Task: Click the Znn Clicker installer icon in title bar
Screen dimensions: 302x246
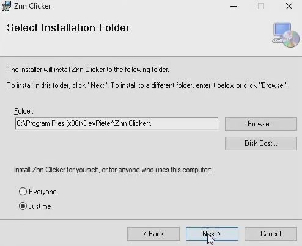Action: (x=6, y=6)
